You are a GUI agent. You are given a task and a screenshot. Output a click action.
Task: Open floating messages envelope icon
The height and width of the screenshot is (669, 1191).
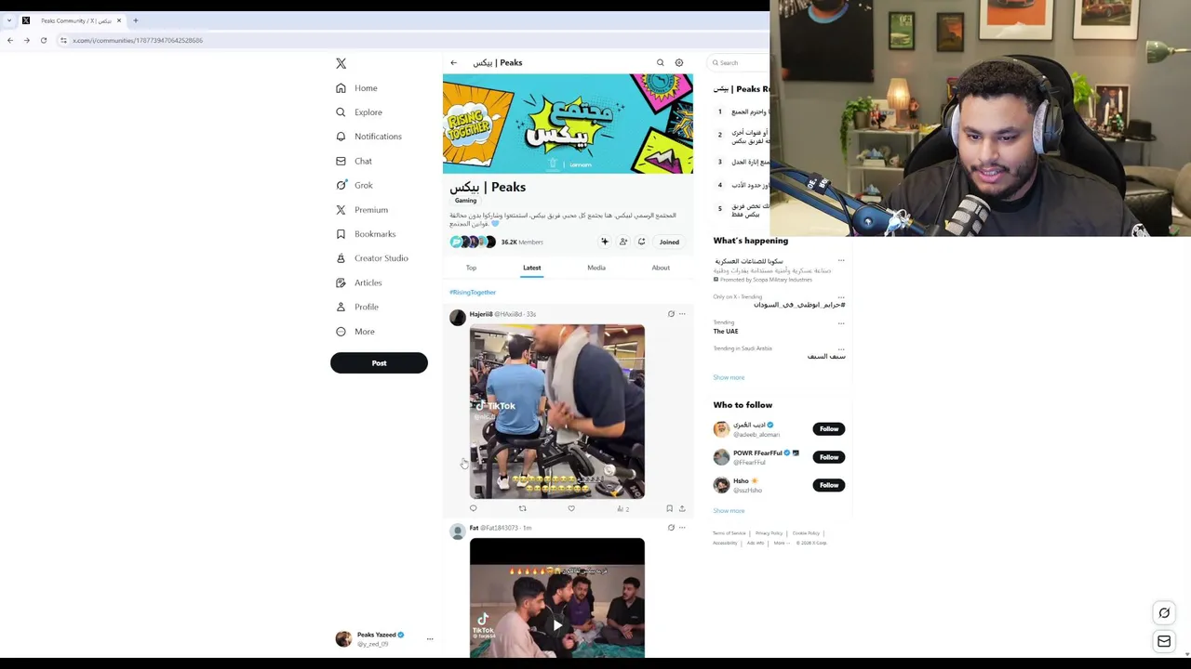click(1164, 641)
